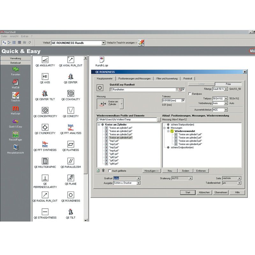Viewport: 255px width, 255px height.
Task: Select QE CONICITY measurement
Action: point(70,110)
